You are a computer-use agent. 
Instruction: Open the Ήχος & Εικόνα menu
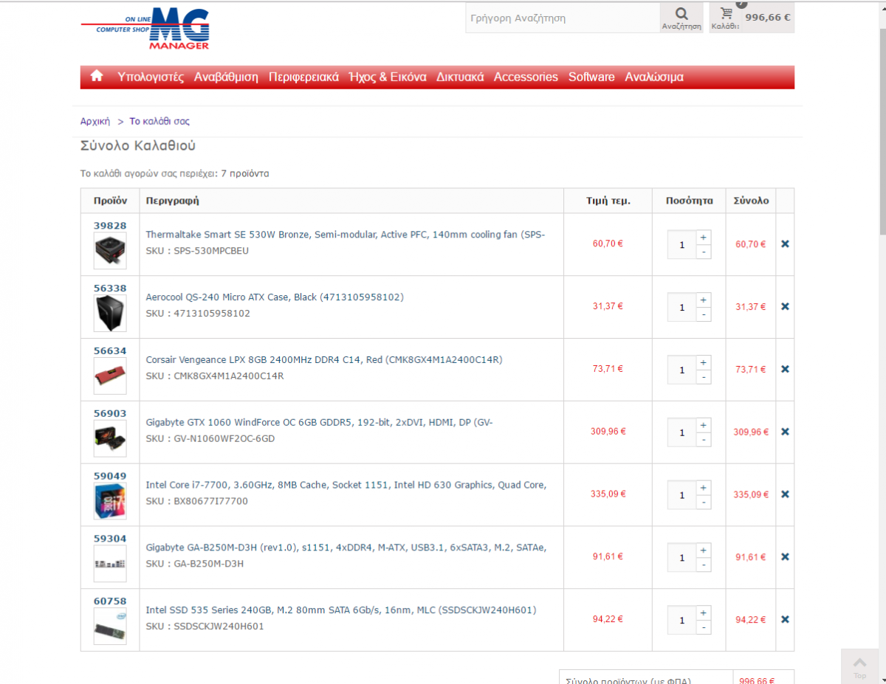coord(388,77)
